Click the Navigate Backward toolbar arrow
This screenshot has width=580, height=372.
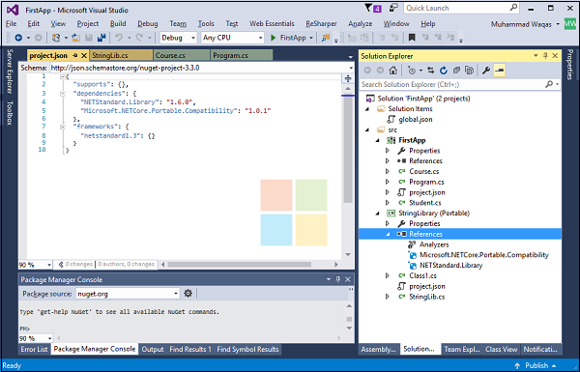(x=18, y=38)
